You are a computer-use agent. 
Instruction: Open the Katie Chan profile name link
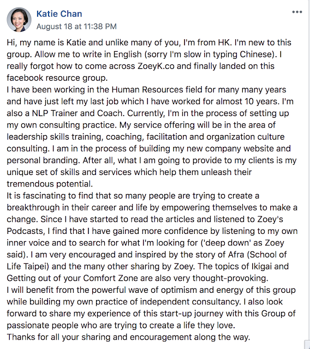(x=59, y=14)
